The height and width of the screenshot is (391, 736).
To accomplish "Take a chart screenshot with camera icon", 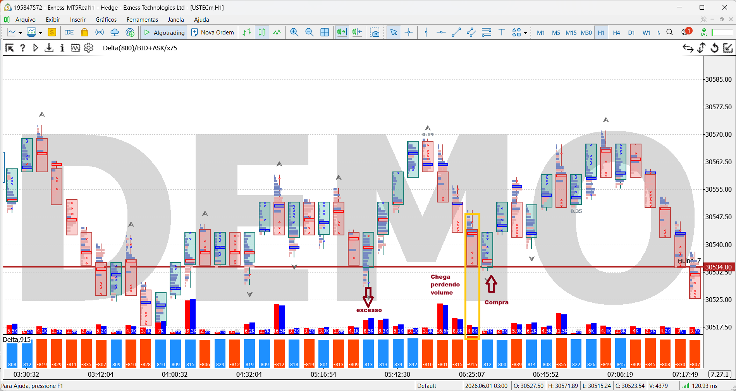I will pos(375,33).
